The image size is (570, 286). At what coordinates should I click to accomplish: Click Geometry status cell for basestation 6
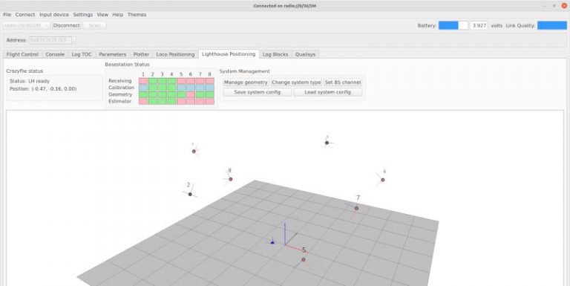191,94
